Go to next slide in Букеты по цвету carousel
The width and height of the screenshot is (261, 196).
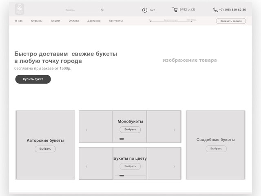[x=174, y=167]
